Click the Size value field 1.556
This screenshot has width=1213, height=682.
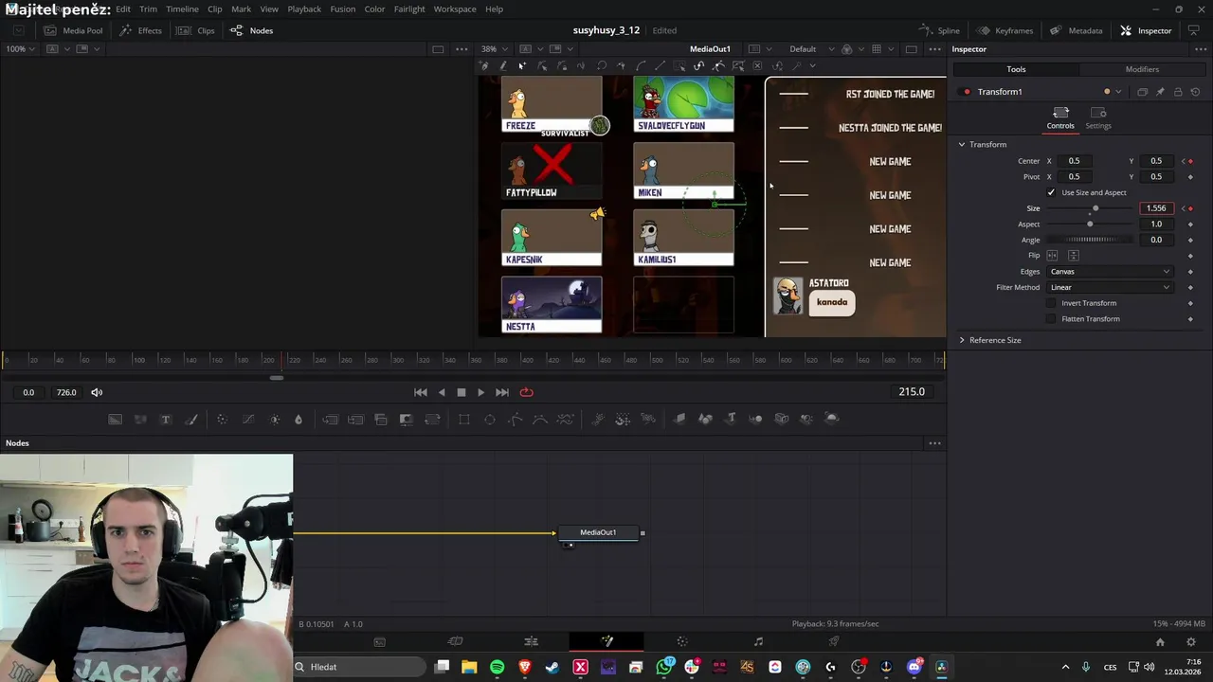[x=1156, y=208]
